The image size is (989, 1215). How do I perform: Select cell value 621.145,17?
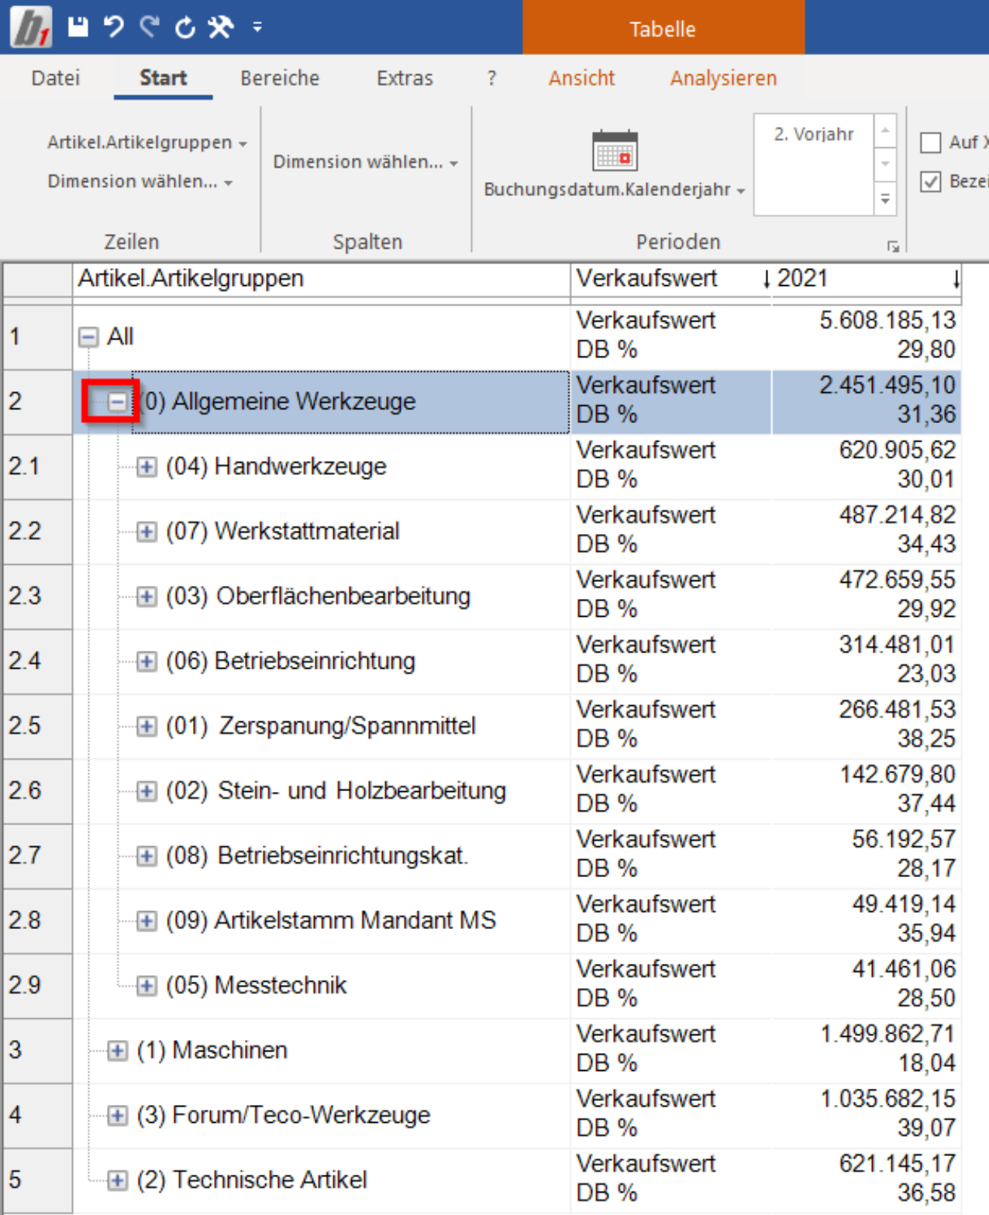click(x=897, y=1164)
